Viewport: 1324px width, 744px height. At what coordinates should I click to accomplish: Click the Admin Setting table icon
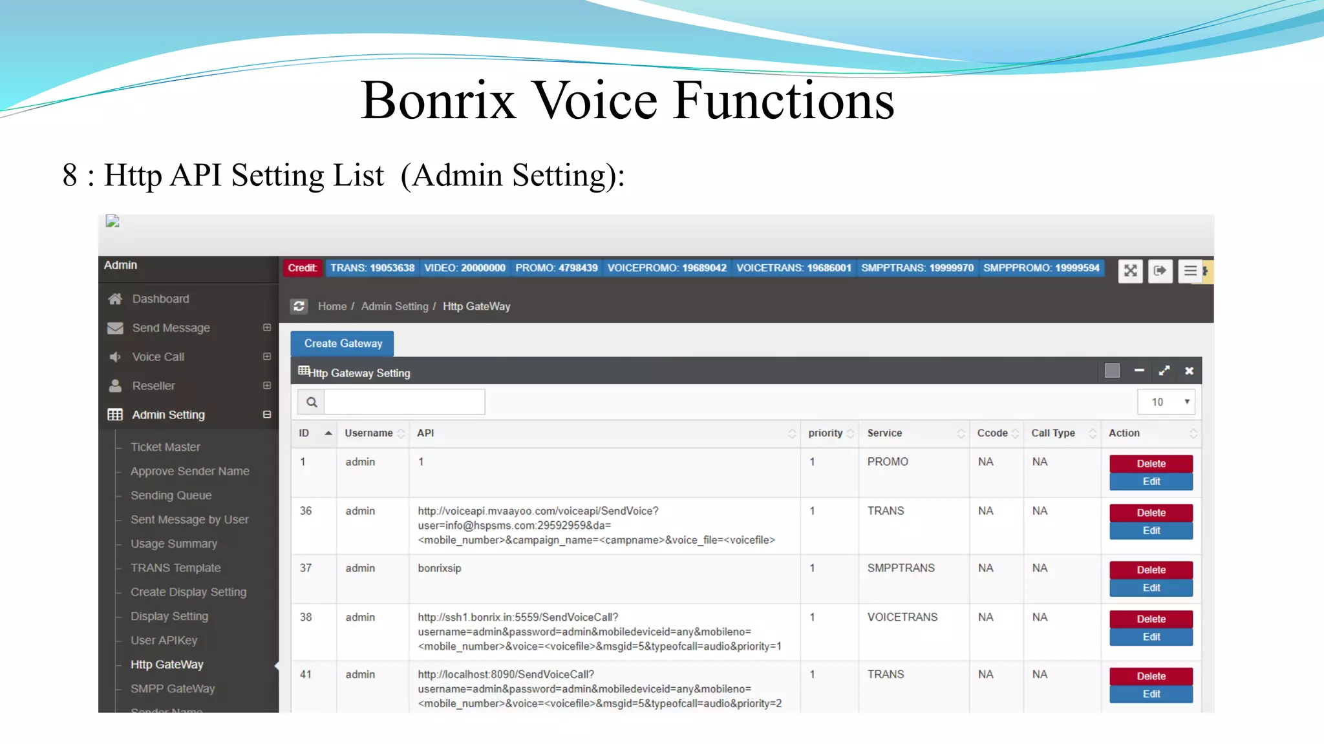pos(115,415)
